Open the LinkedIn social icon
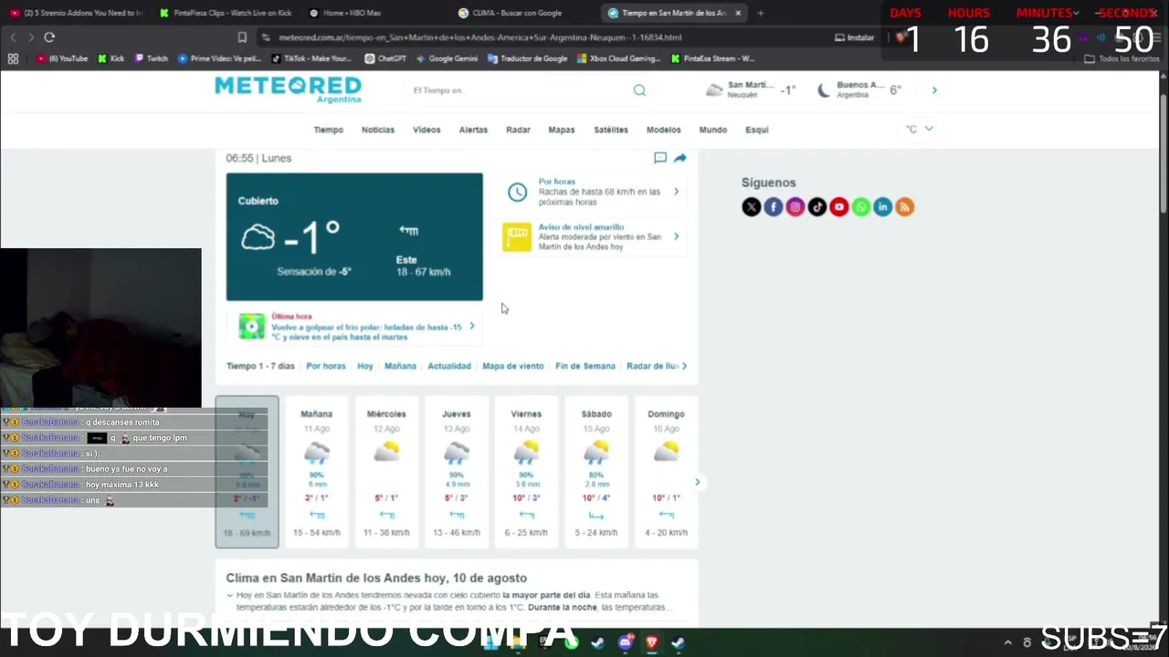1169x657 pixels. coord(882,207)
